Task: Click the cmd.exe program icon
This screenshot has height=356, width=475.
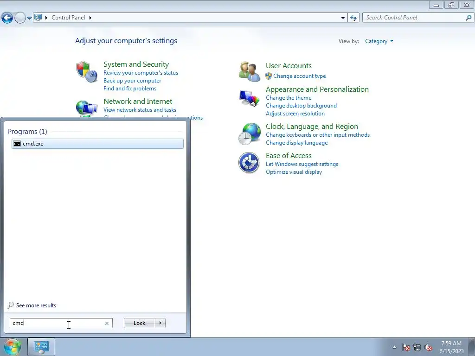Action: point(17,144)
